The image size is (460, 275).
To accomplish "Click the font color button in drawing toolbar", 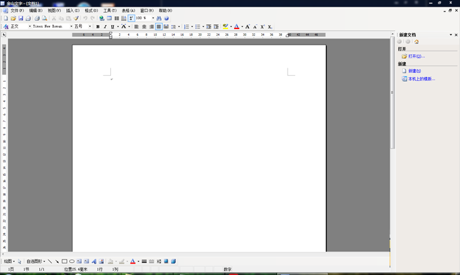I will 133,261.
